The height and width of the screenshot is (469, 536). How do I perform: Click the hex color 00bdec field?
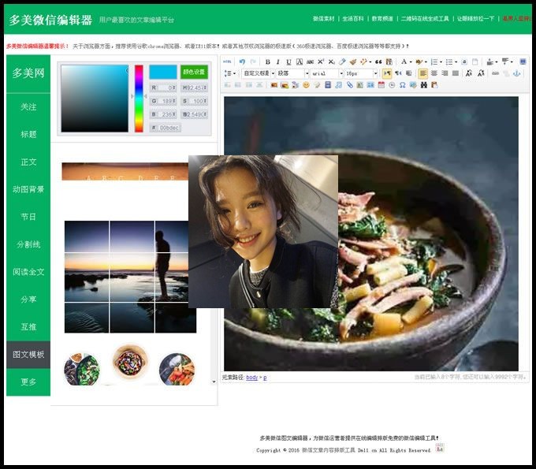tap(166, 128)
